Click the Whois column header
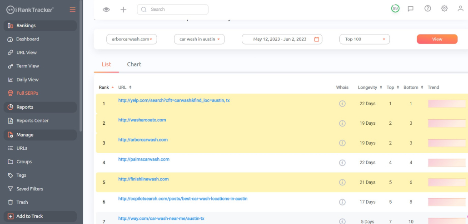 coord(342,88)
